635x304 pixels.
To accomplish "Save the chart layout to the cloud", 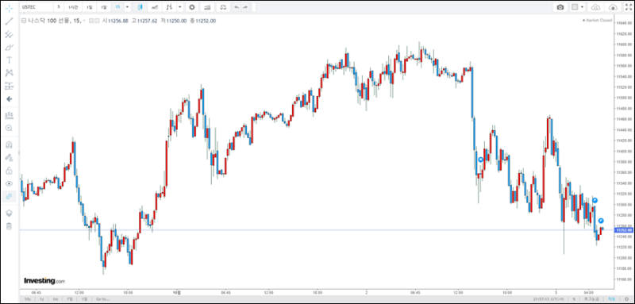I will coord(614,7).
